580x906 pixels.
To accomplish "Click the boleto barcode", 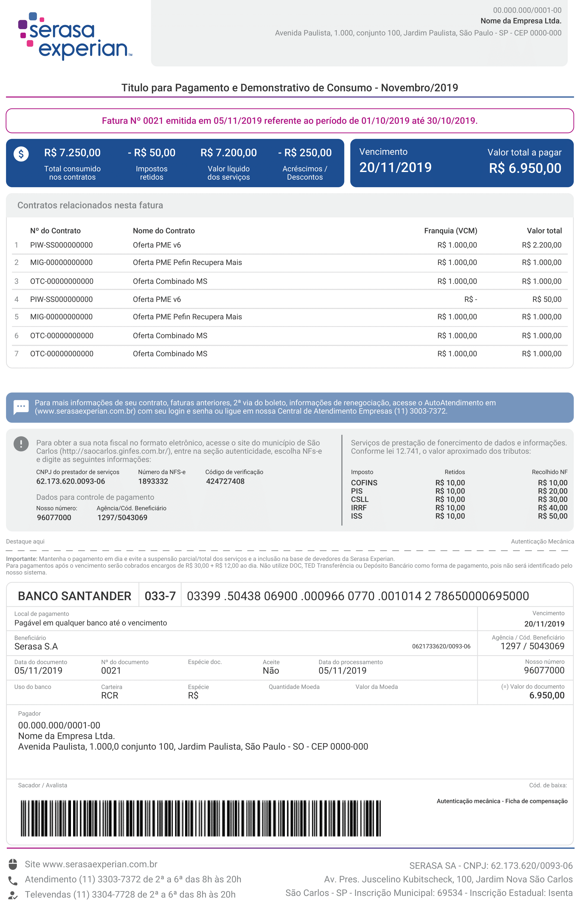I will [x=201, y=818].
